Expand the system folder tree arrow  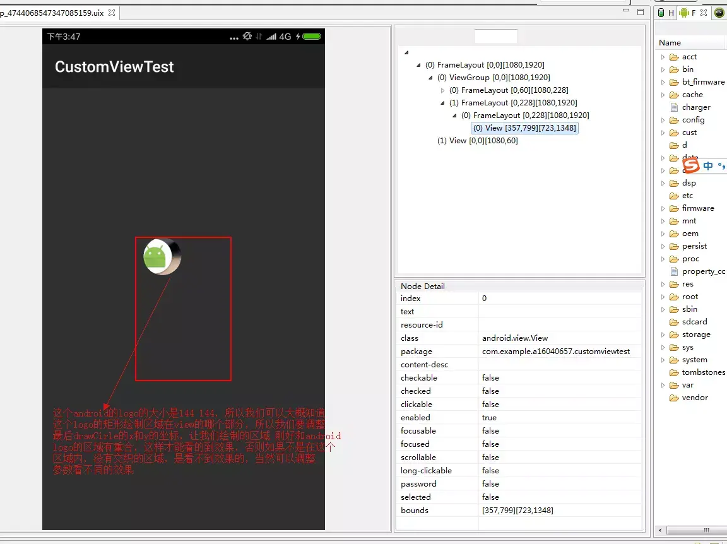point(663,360)
